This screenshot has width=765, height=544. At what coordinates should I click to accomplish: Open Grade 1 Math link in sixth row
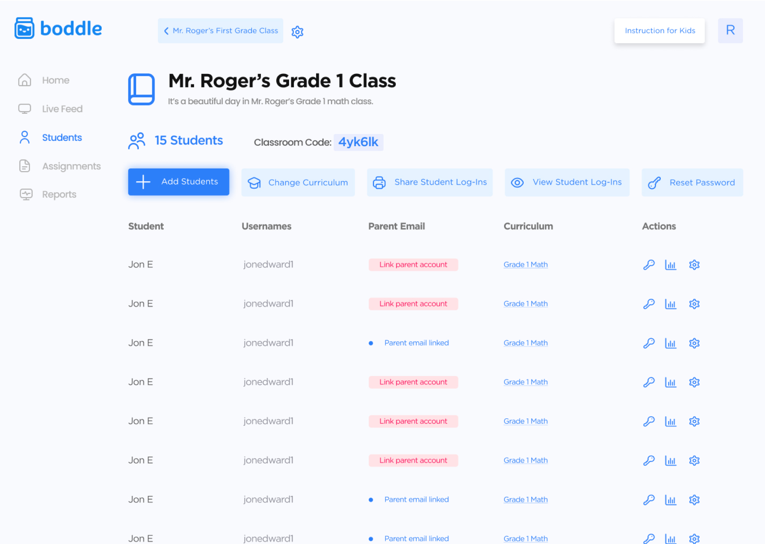tap(525, 460)
